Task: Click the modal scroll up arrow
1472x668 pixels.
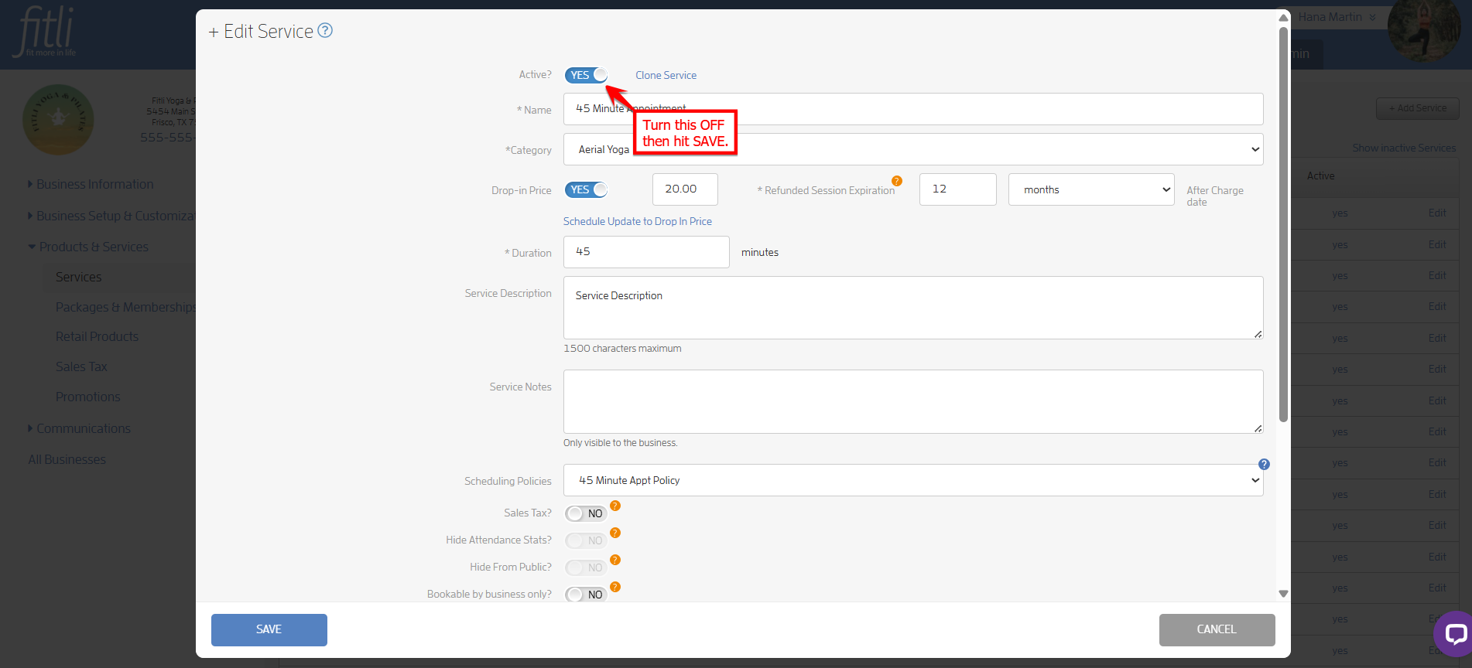Action: [x=1283, y=17]
